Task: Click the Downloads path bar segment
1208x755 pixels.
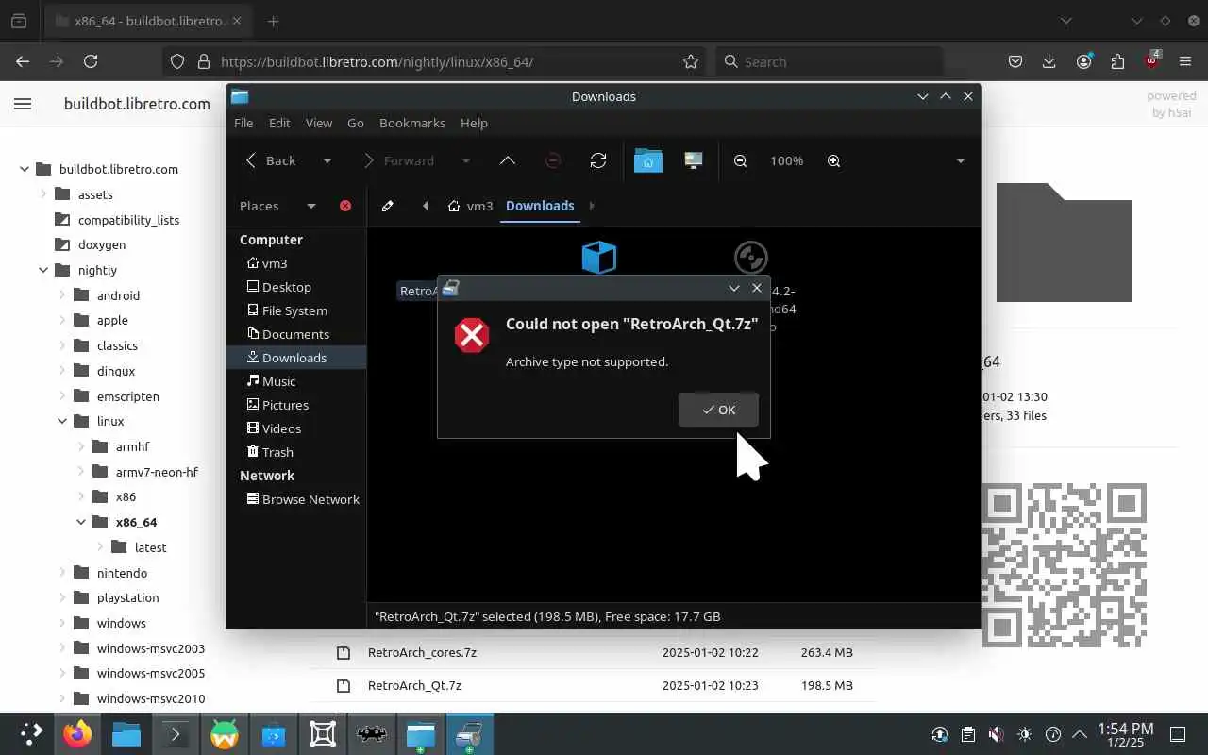Action: [x=540, y=206]
